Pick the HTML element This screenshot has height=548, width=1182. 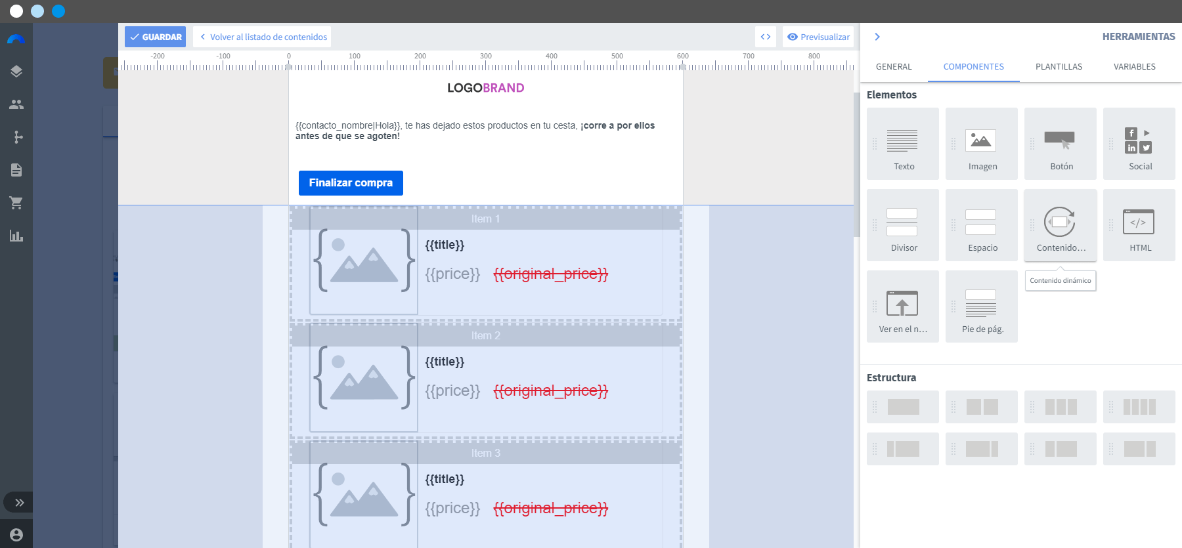tap(1139, 225)
